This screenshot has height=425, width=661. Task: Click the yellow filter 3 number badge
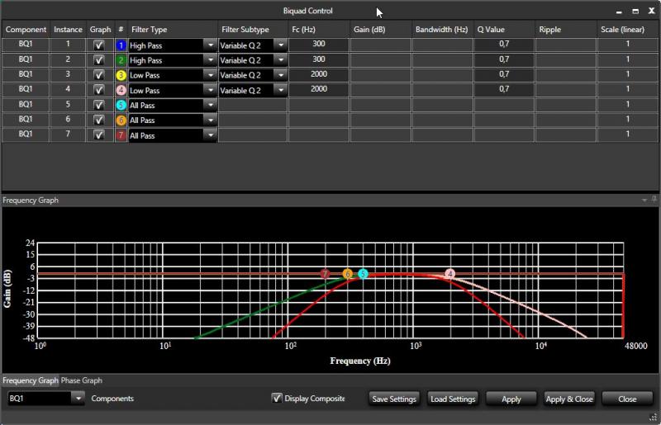click(x=121, y=75)
